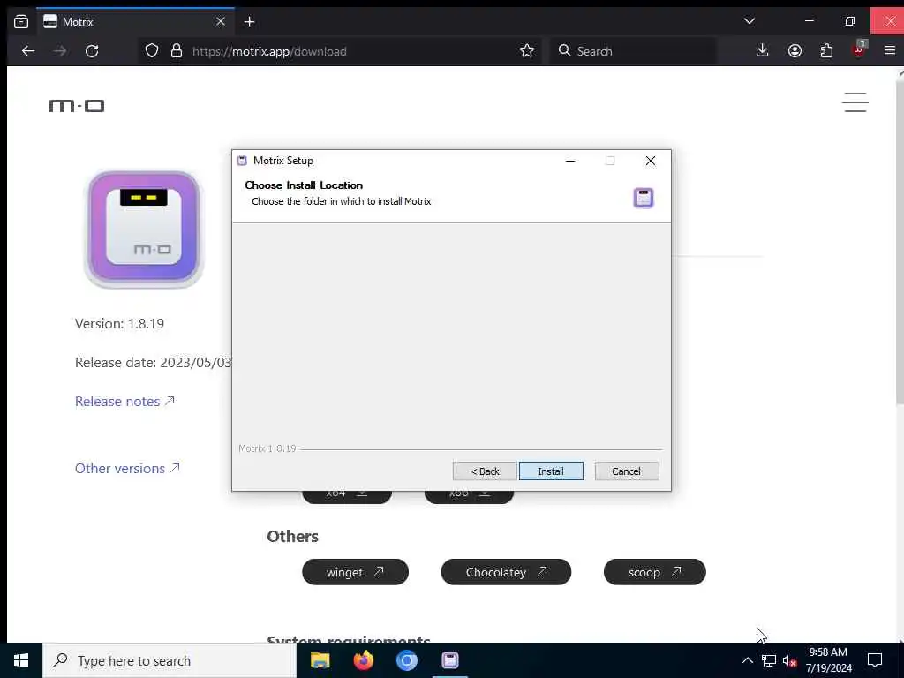Screen dimensions: 904x678
Task: Open the Windows Start menu
Action: 21,660
